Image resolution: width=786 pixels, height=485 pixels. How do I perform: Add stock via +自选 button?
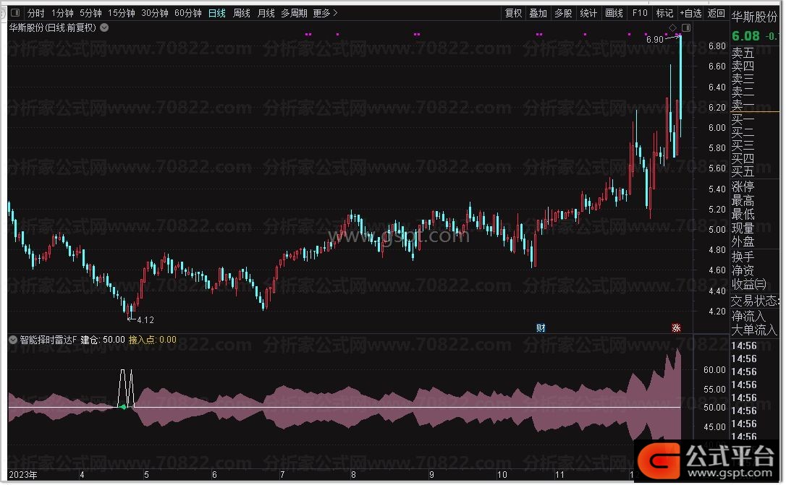click(x=690, y=13)
